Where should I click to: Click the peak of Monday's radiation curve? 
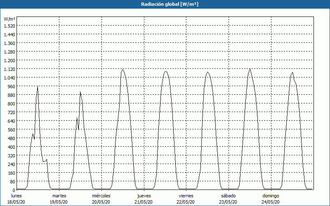[x=38, y=87]
